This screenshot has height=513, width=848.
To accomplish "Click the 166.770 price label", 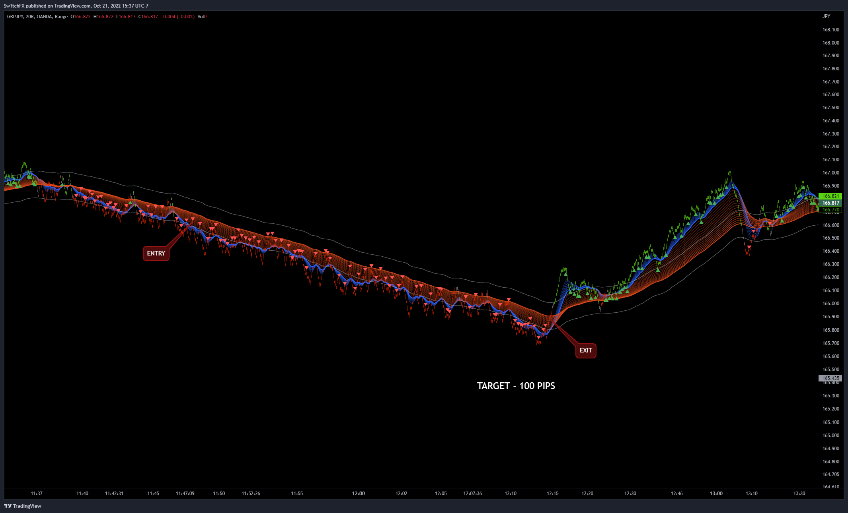I will [830, 210].
